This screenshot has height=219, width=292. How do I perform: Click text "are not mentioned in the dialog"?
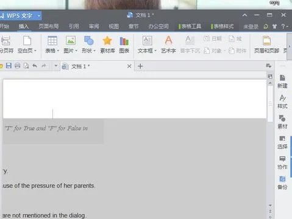pos(44,215)
